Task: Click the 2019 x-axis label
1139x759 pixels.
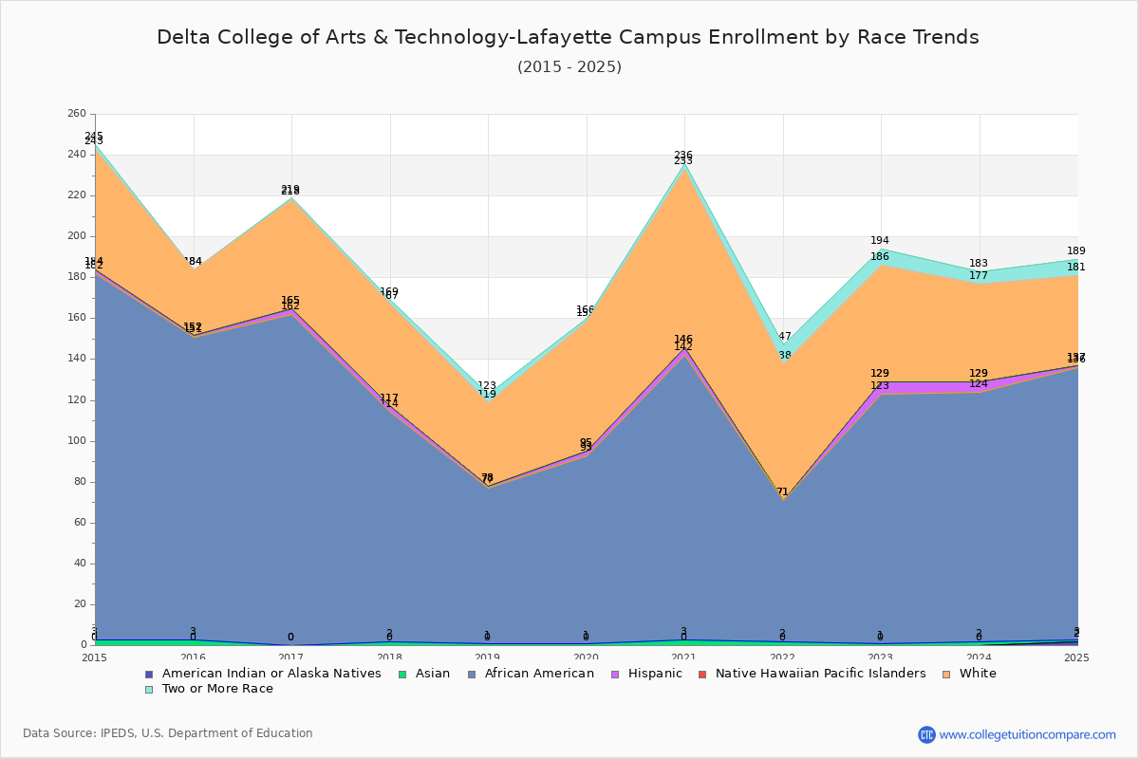Action: click(x=488, y=657)
